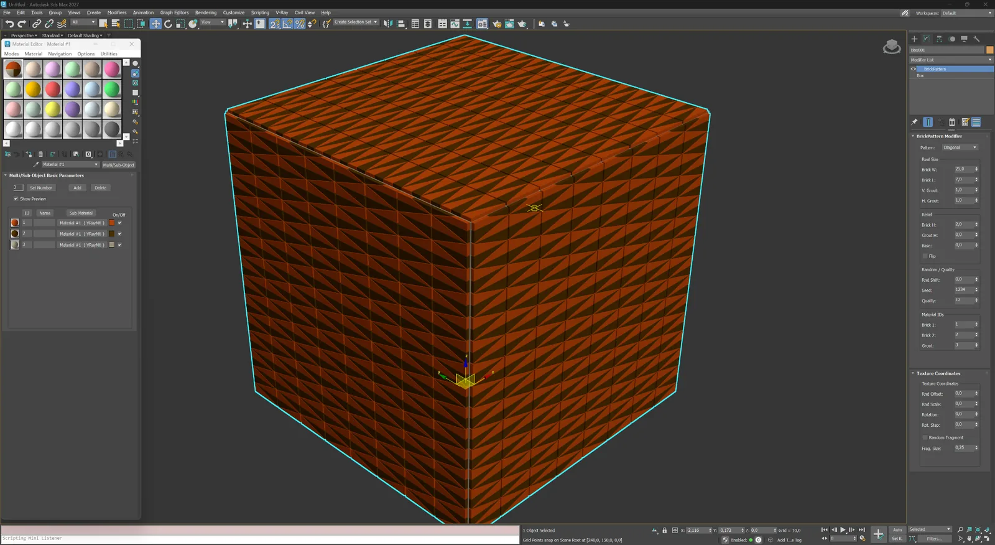Image resolution: width=995 pixels, height=545 pixels.
Task: Pin the modifier stack with pushpin icon
Action: [x=914, y=122]
